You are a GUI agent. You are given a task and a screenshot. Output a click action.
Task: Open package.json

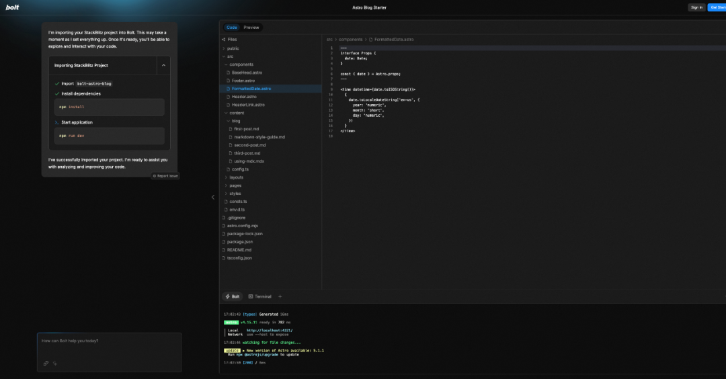[240, 242]
